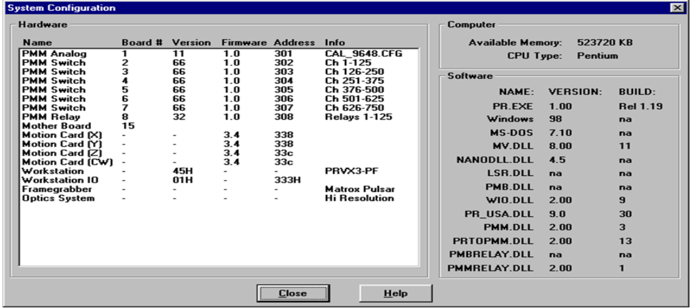This screenshot has height=308, width=691.
Task: Click address 308 in hardware list
Action: 282,117
